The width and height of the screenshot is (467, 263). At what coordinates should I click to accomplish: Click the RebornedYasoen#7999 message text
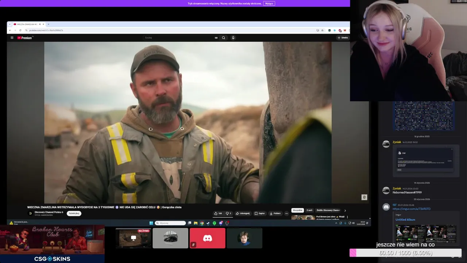click(407, 193)
